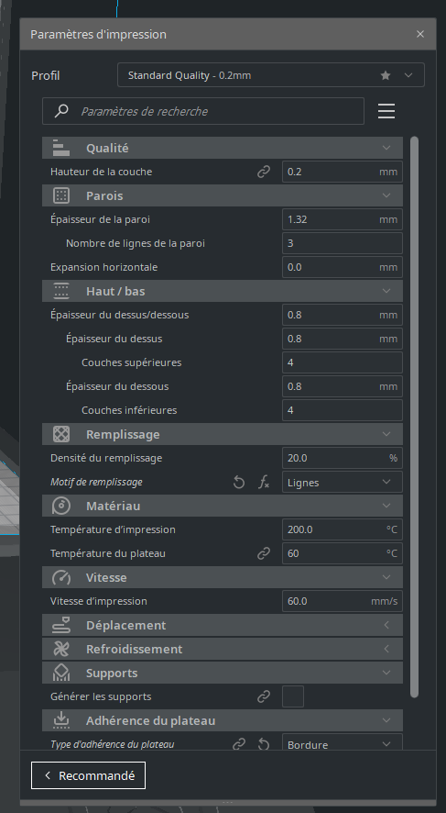Click the Vitesse d'impression value field

coord(342,601)
